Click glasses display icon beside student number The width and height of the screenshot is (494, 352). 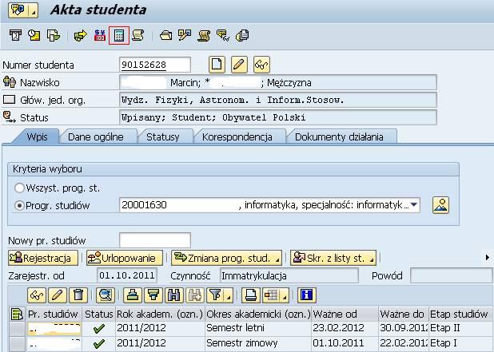261,65
